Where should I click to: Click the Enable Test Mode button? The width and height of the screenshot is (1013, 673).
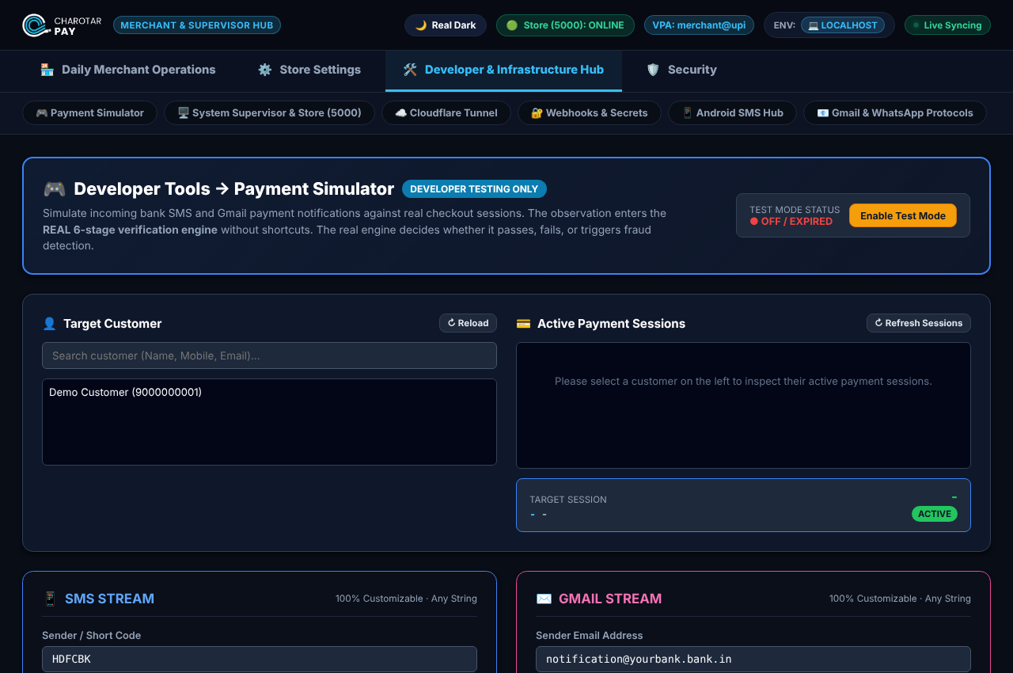pyautogui.click(x=903, y=215)
